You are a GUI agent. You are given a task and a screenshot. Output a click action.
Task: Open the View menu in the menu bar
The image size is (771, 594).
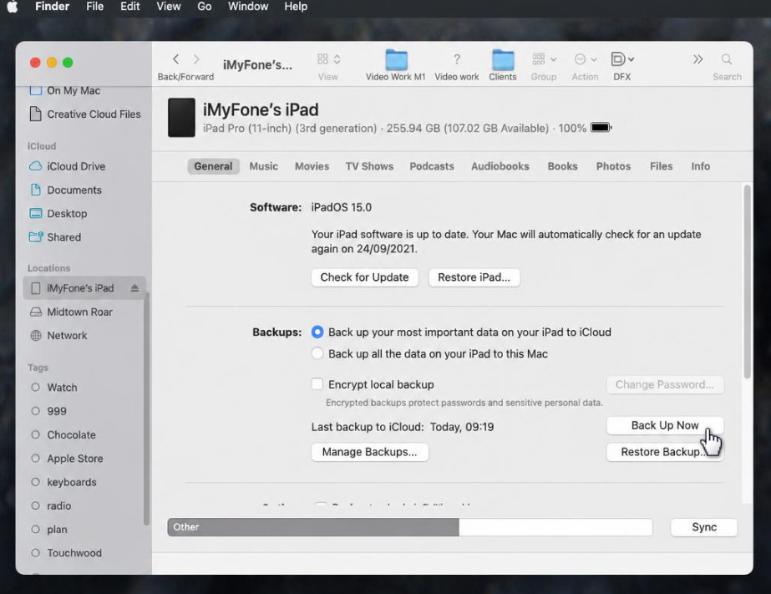(x=169, y=7)
